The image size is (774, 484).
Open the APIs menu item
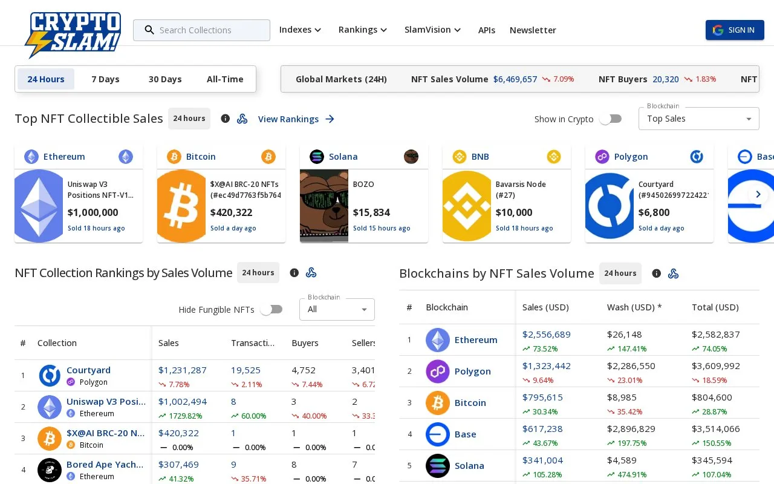point(487,30)
